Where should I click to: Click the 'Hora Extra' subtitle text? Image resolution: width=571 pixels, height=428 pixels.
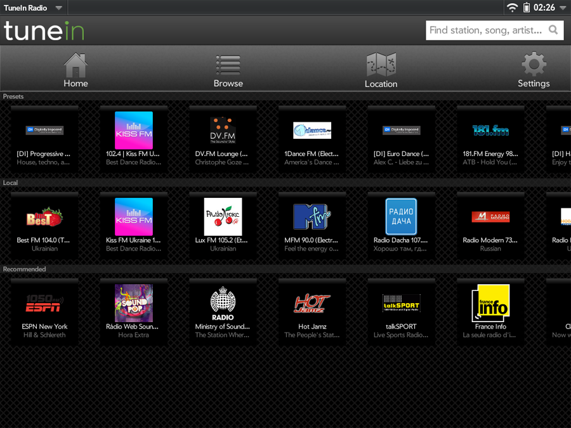pyautogui.click(x=134, y=335)
